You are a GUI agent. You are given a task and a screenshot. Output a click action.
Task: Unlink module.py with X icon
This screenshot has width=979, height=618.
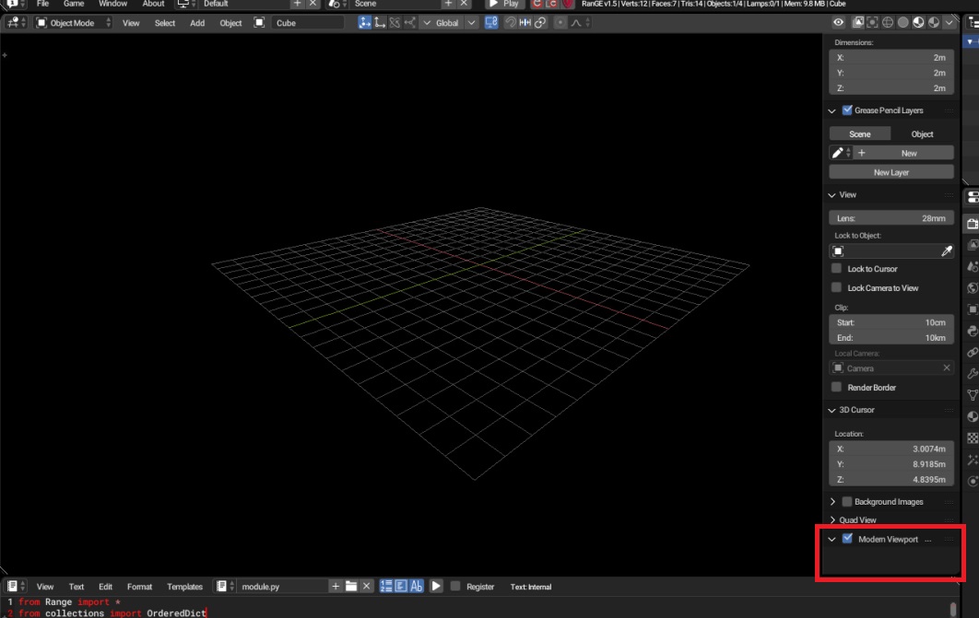coord(367,586)
